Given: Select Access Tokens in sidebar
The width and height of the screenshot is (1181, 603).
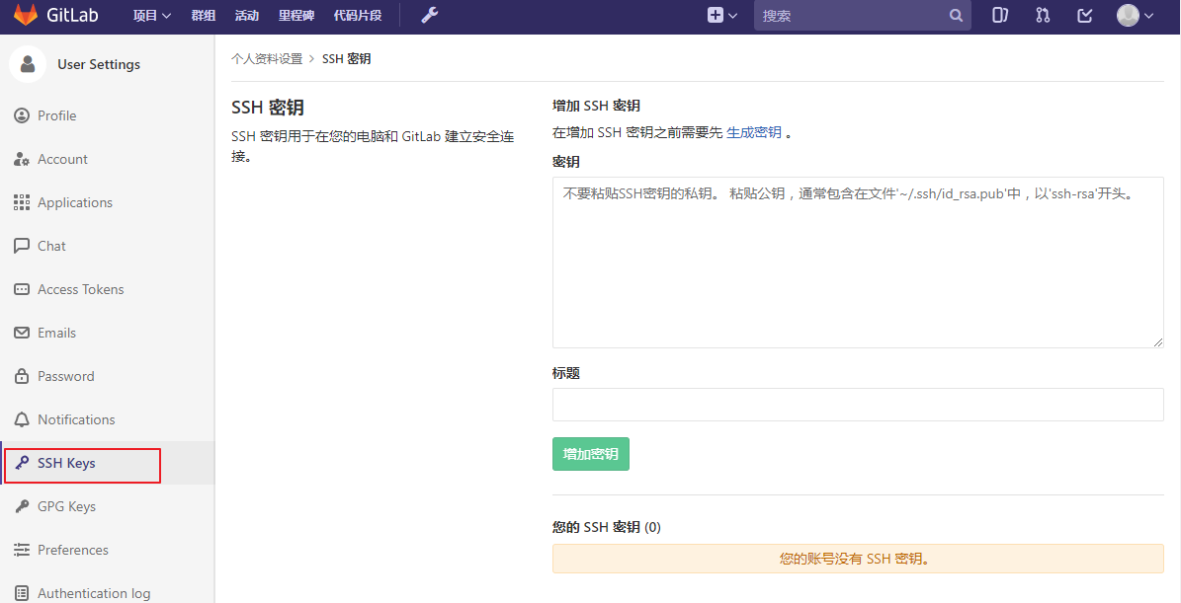Looking at the screenshot, I should coord(80,289).
